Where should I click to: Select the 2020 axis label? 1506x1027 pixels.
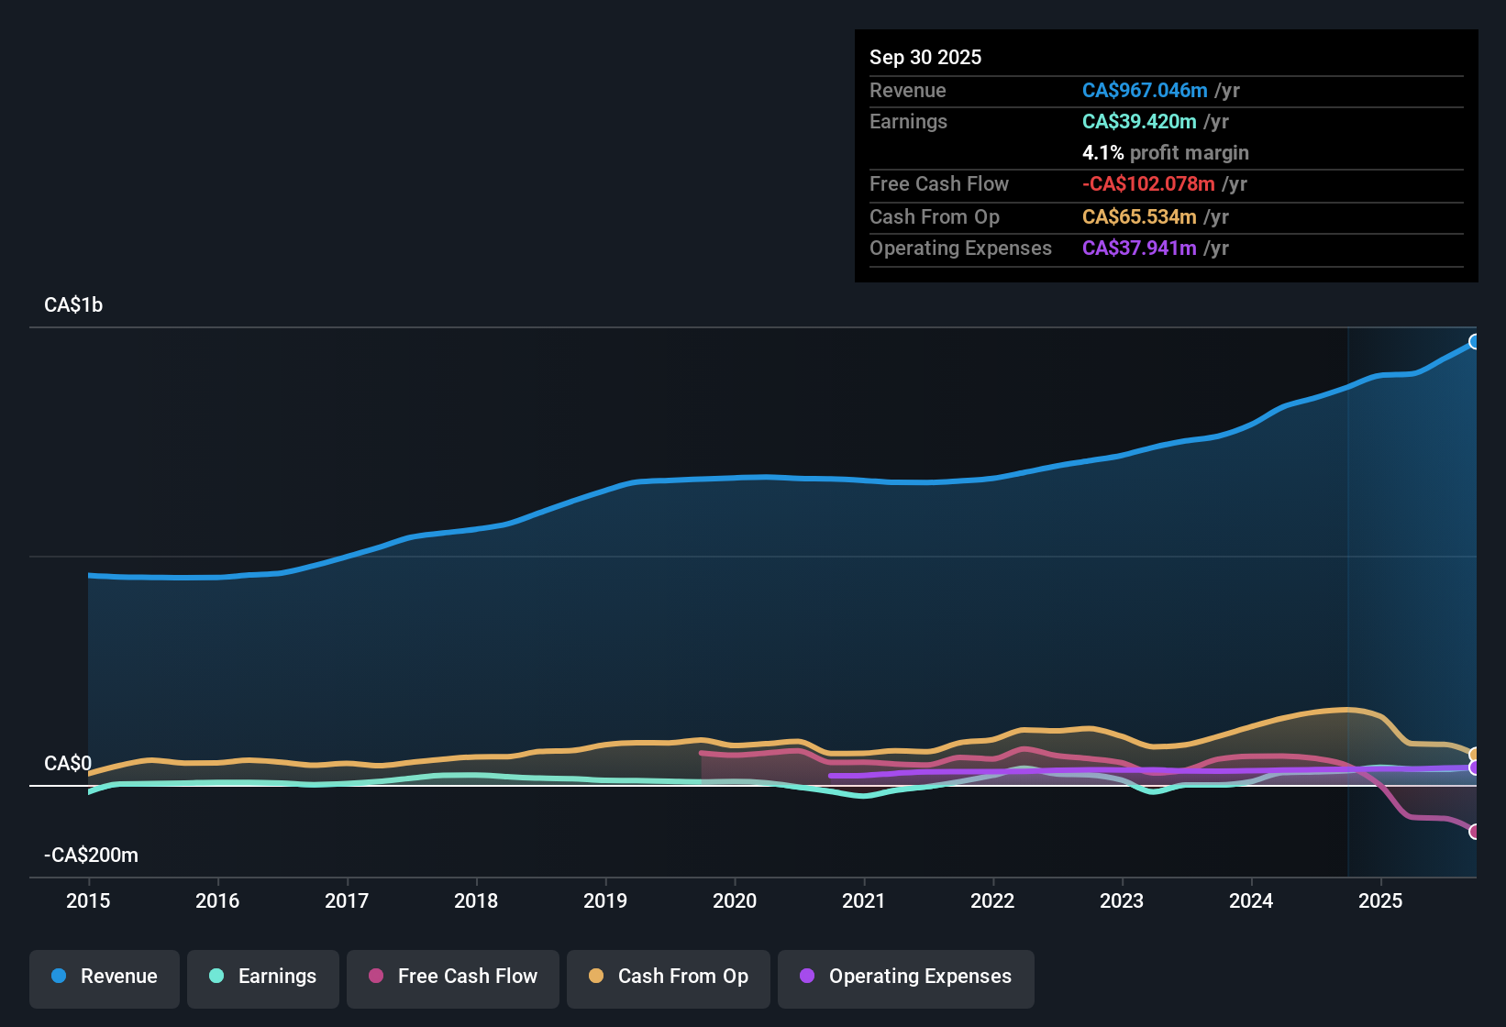[x=735, y=901]
